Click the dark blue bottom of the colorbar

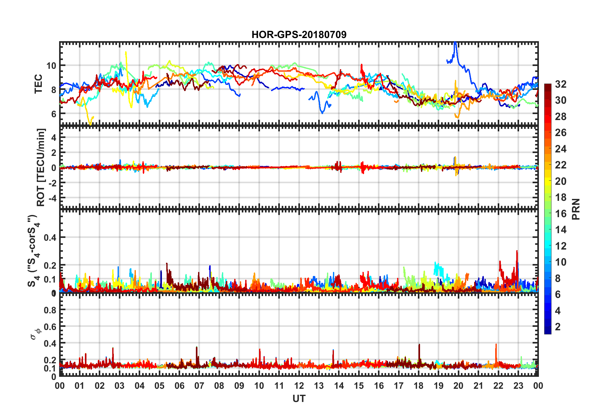click(x=548, y=330)
